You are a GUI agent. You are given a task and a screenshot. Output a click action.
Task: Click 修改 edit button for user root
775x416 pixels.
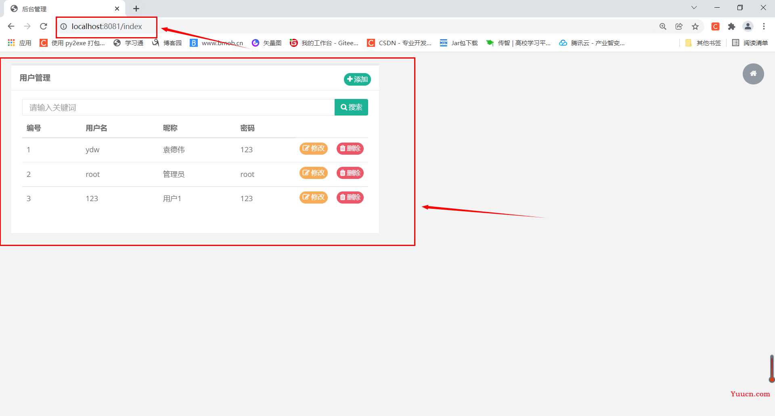coord(314,173)
